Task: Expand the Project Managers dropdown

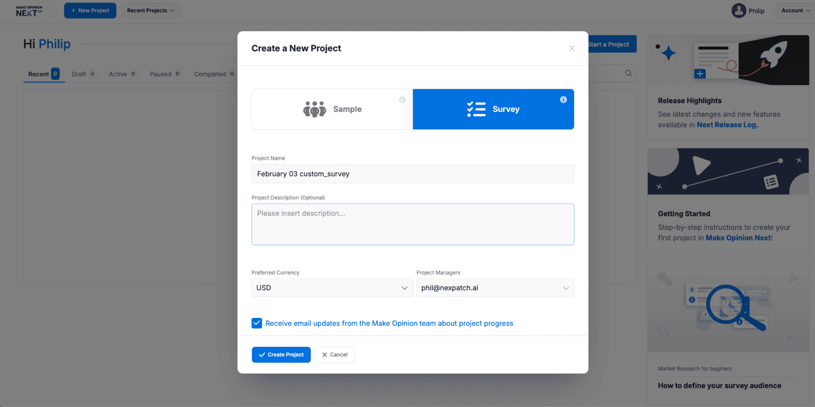Action: point(495,288)
